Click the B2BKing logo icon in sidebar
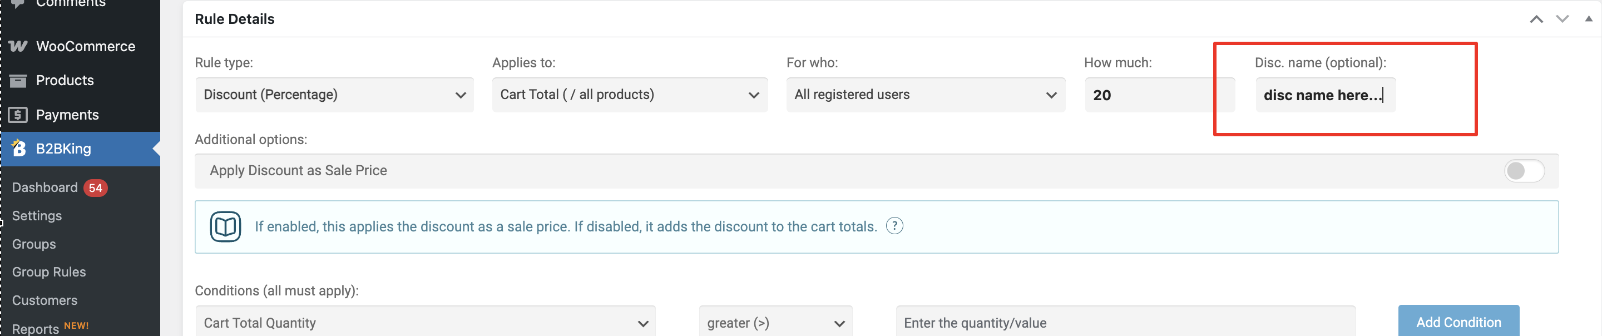1602x336 pixels. [x=19, y=148]
